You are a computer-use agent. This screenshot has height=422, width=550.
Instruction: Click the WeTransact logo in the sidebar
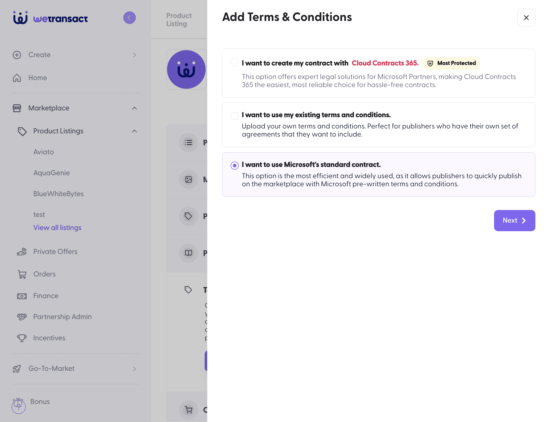click(50, 18)
